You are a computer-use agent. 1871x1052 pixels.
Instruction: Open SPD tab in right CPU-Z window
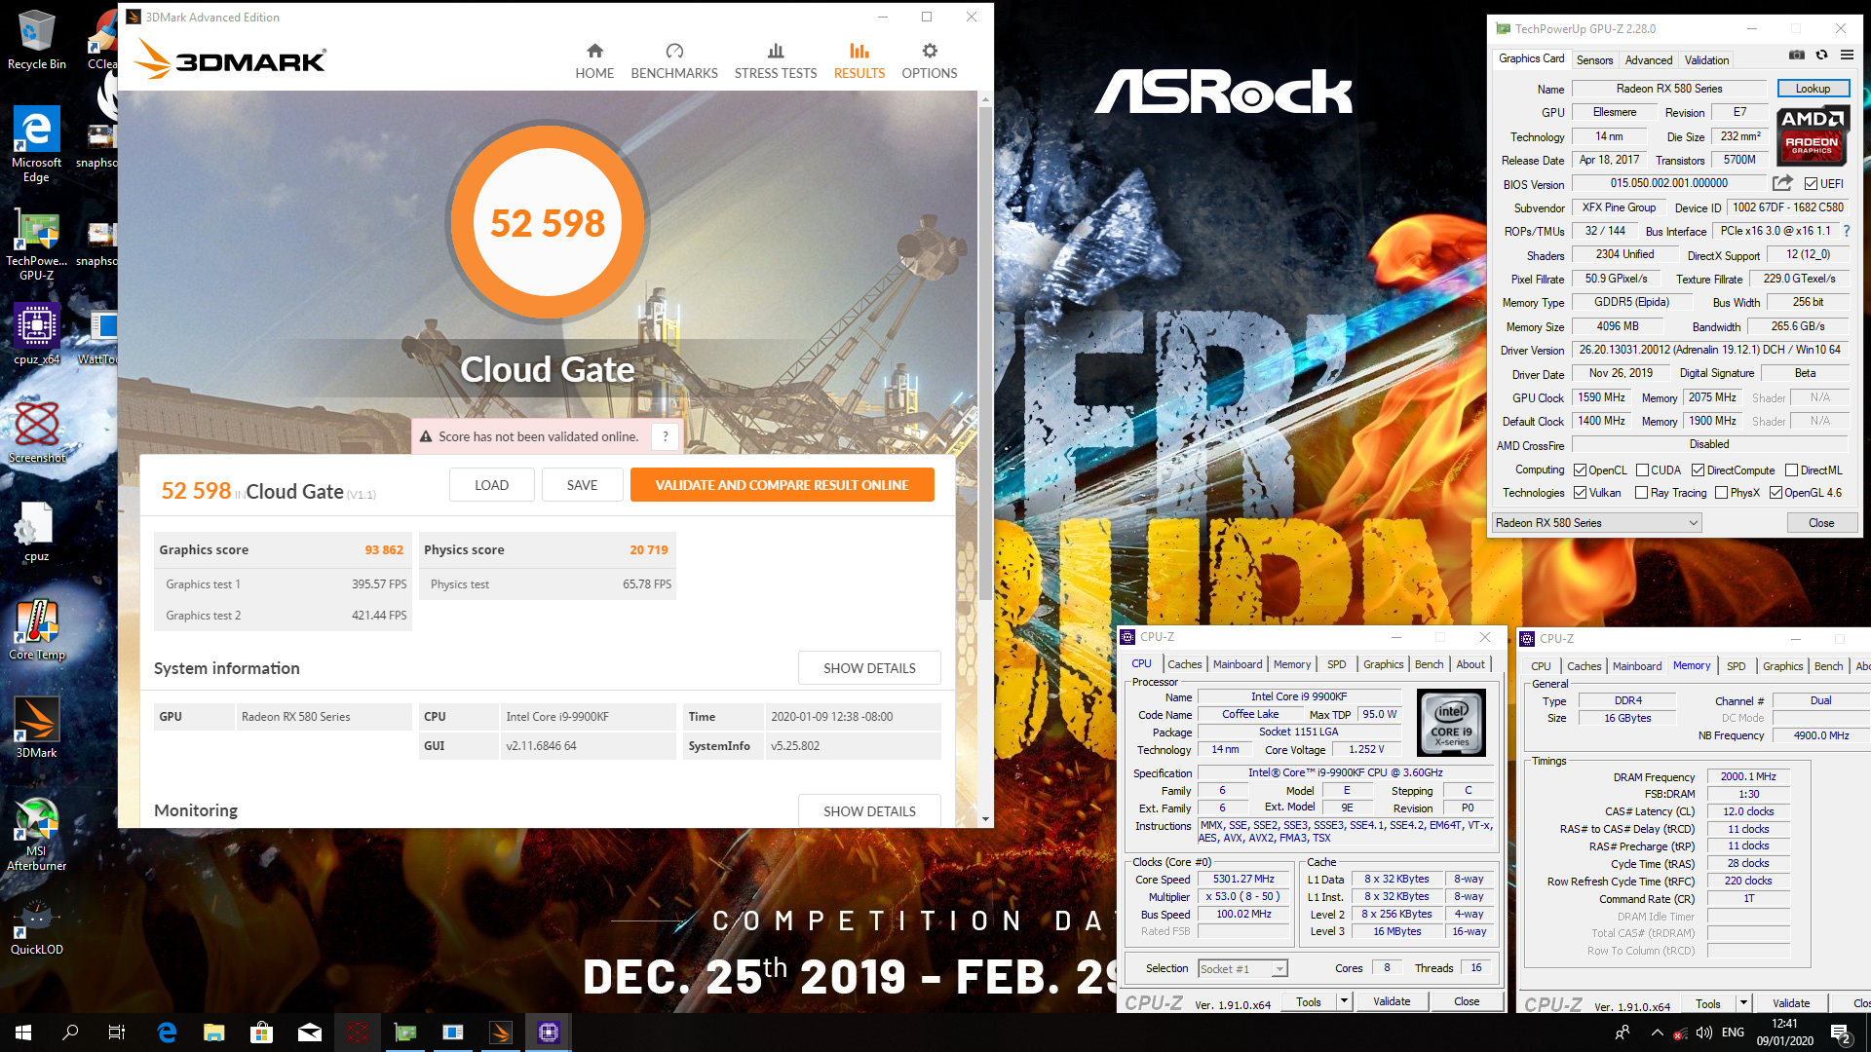click(1737, 666)
